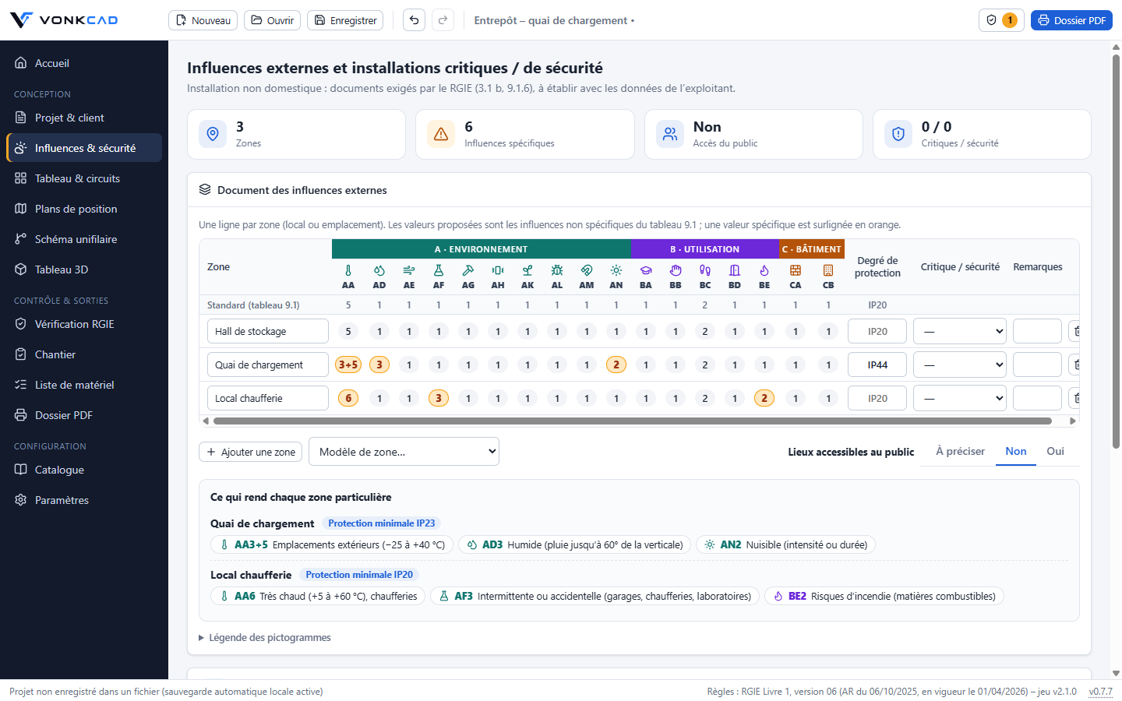Click the redo arrow icon
The height and width of the screenshot is (701, 1122).
[x=443, y=20]
